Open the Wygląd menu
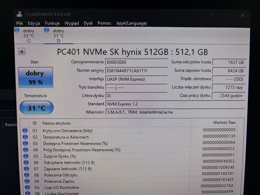Viewport: 260px width, 195px height. coord(72,23)
